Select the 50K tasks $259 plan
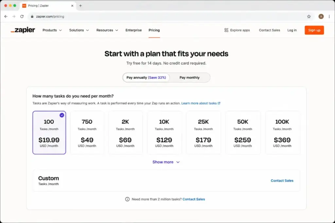The image size is (335, 223). (243, 133)
